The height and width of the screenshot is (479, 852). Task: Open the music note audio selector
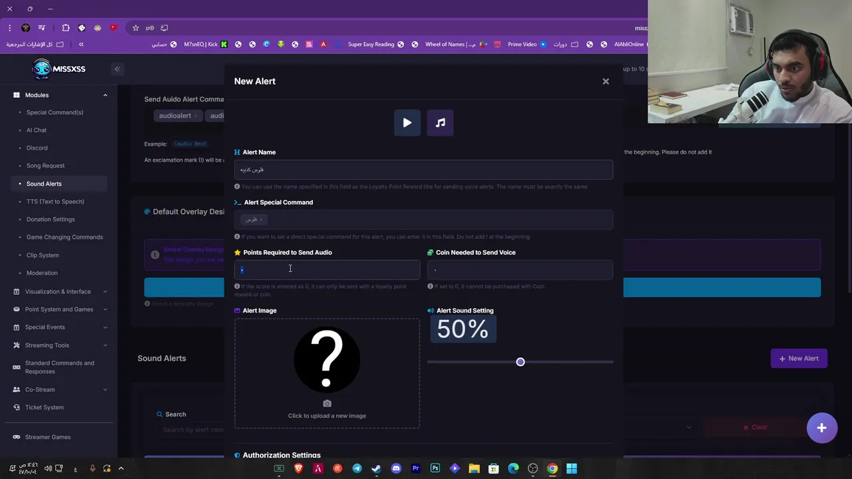(440, 122)
